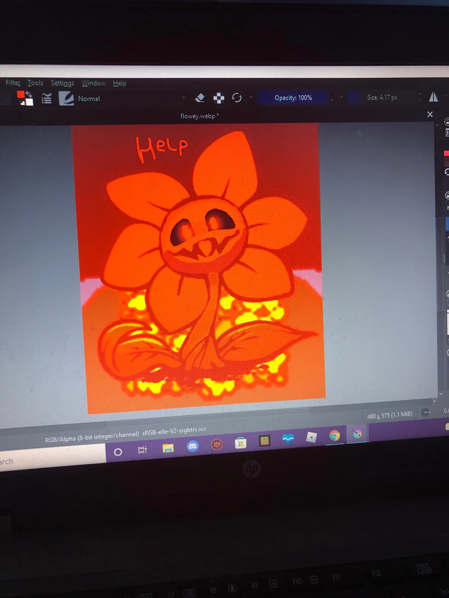Reload the original brush preset
Image resolution: width=449 pixels, height=598 pixels.
coord(237,98)
